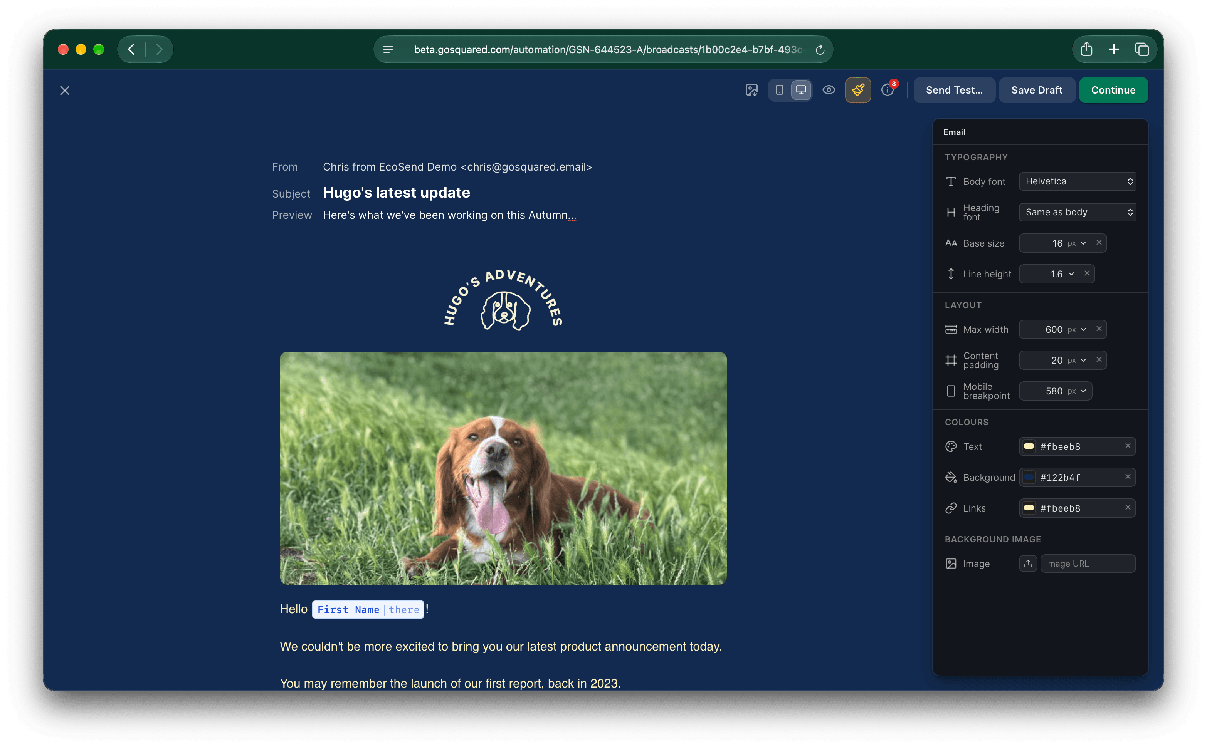The image size is (1207, 748).
Task: Clear the Max width value
Action: point(1099,329)
